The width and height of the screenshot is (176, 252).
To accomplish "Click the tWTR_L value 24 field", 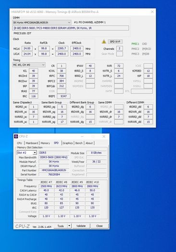I will pos(119,76).
